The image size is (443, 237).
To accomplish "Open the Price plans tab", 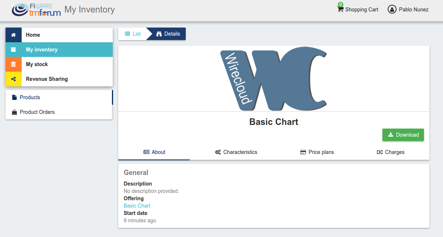I will pos(317,152).
